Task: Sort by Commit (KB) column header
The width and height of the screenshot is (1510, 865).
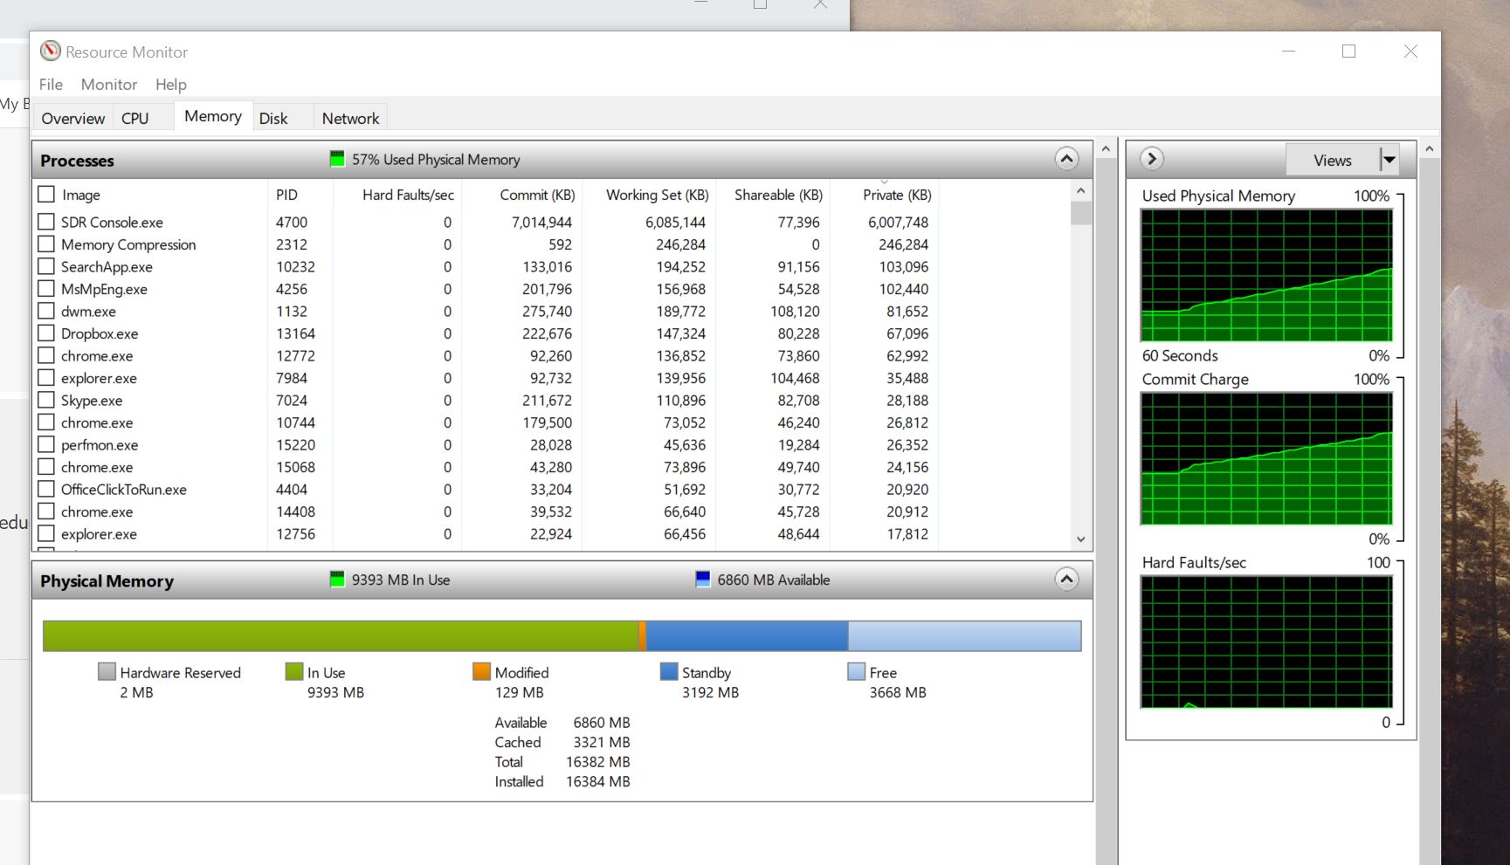Action: [x=536, y=195]
